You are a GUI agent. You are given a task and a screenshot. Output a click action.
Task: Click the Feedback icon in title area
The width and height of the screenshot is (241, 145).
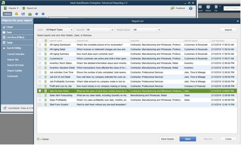[173, 8]
